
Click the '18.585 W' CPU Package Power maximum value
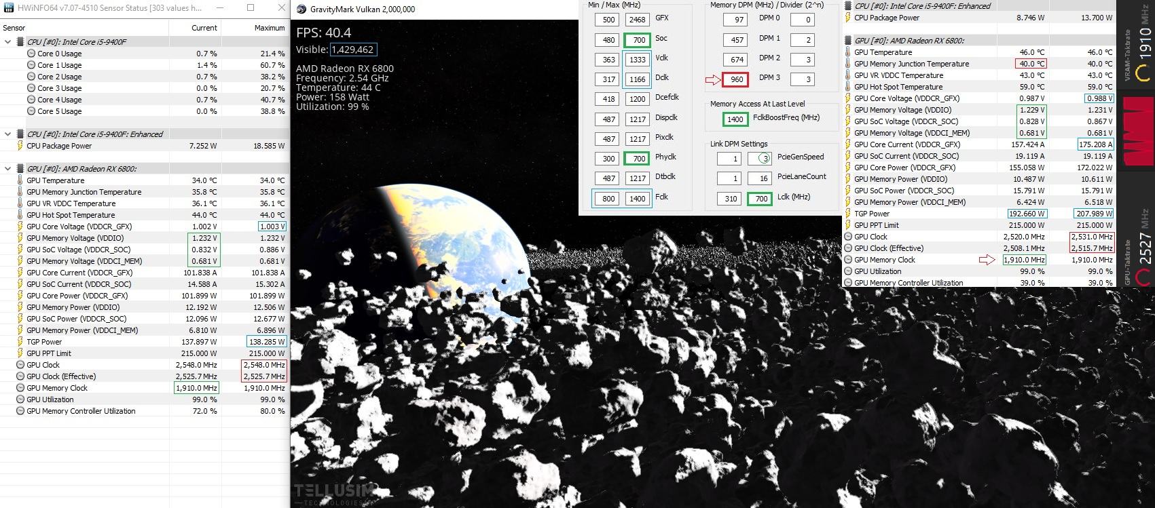point(270,146)
